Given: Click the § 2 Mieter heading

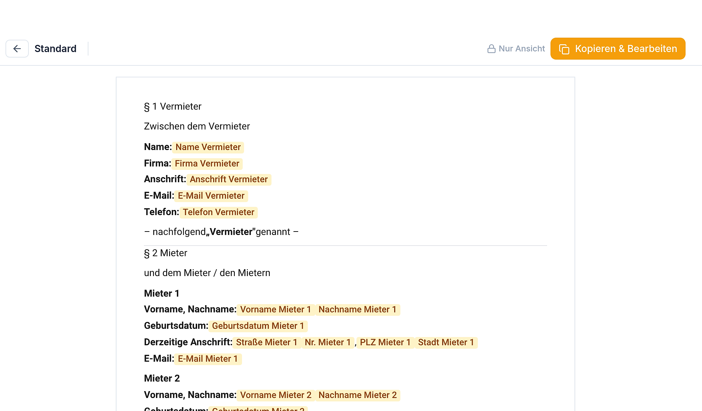Looking at the screenshot, I should [166, 253].
